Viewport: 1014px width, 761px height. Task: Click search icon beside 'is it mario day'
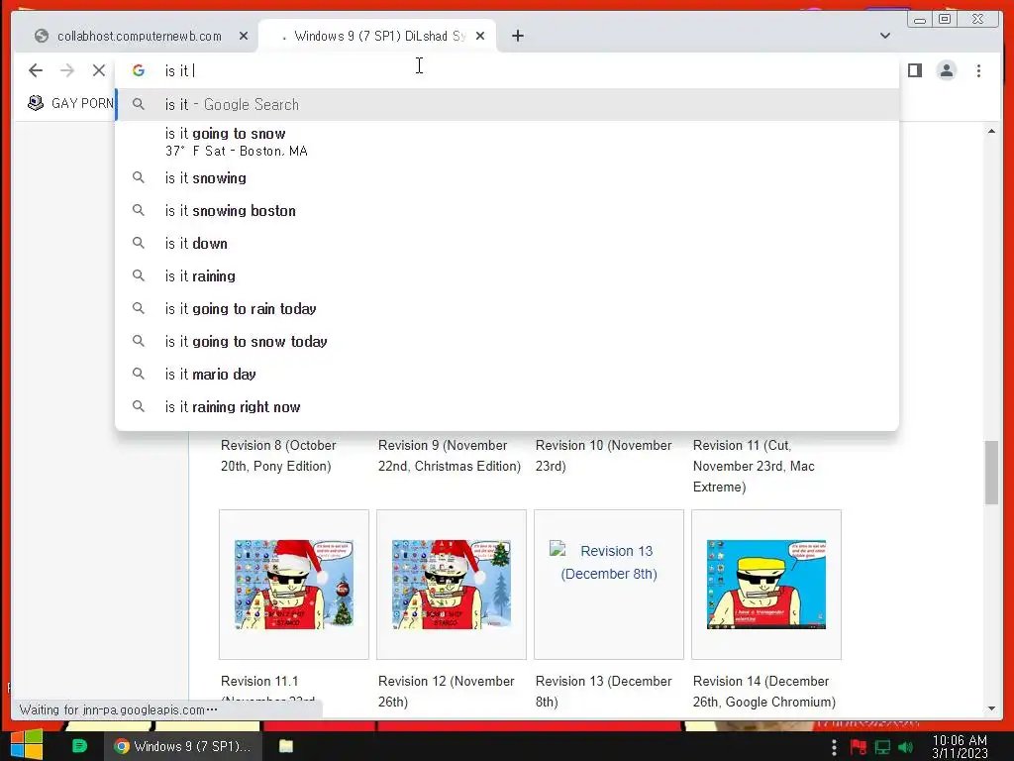[139, 374]
